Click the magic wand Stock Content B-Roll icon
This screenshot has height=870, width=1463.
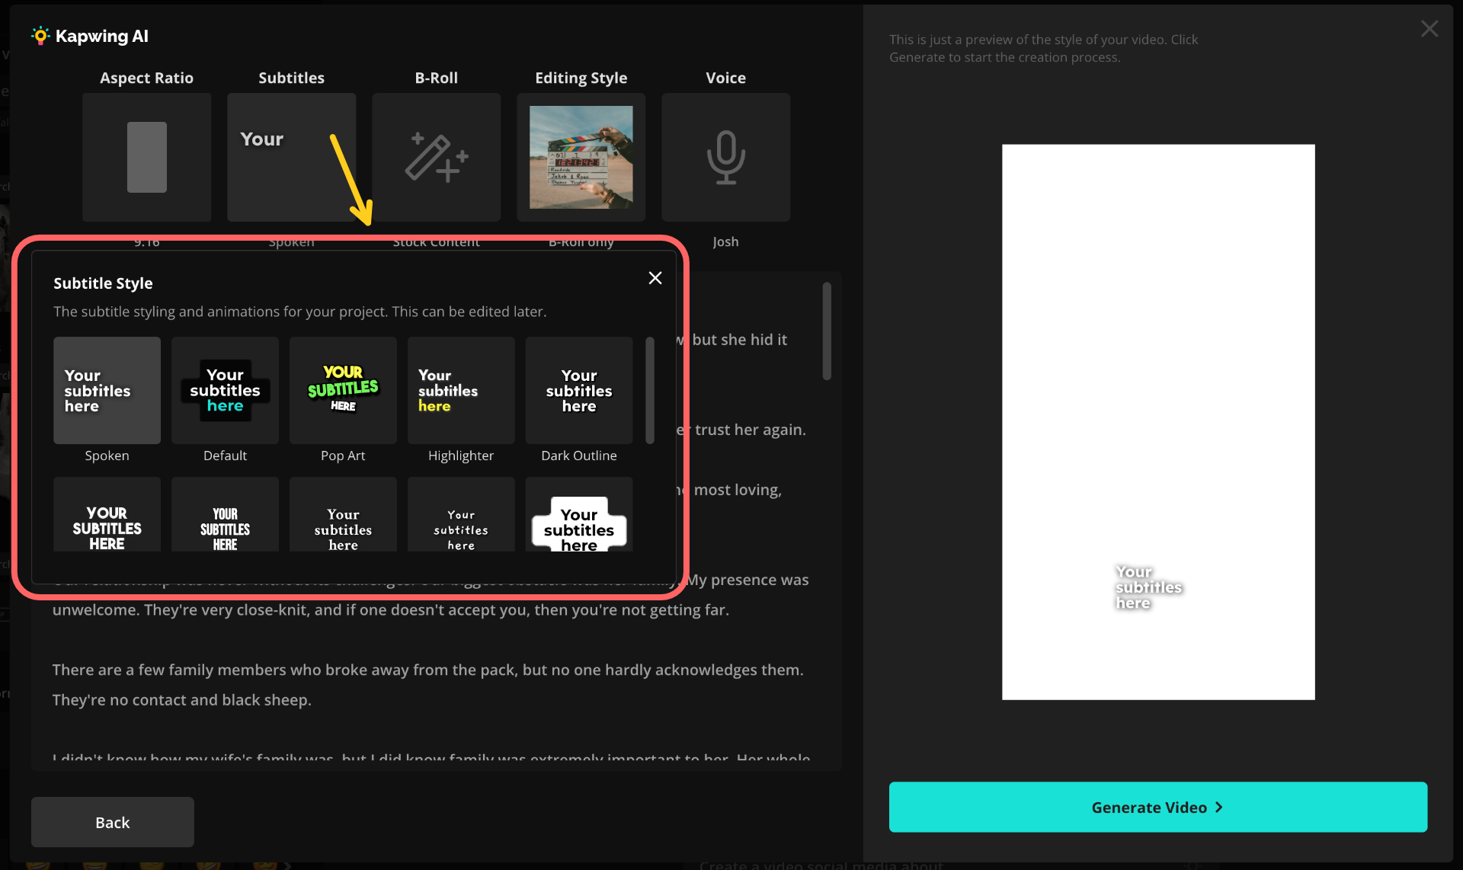[436, 157]
